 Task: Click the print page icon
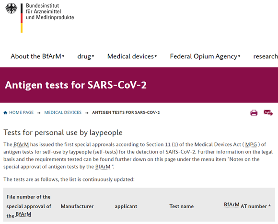tap(254, 113)
